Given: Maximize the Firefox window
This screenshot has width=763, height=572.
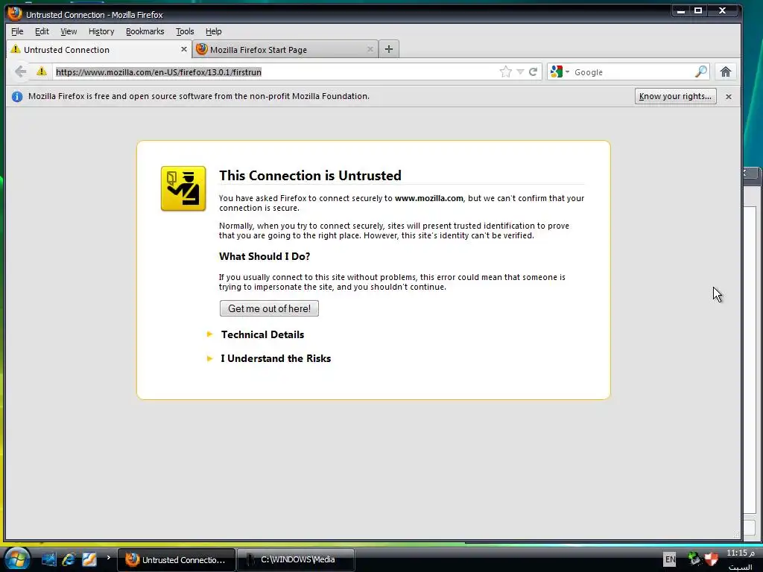Looking at the screenshot, I should tap(698, 10).
